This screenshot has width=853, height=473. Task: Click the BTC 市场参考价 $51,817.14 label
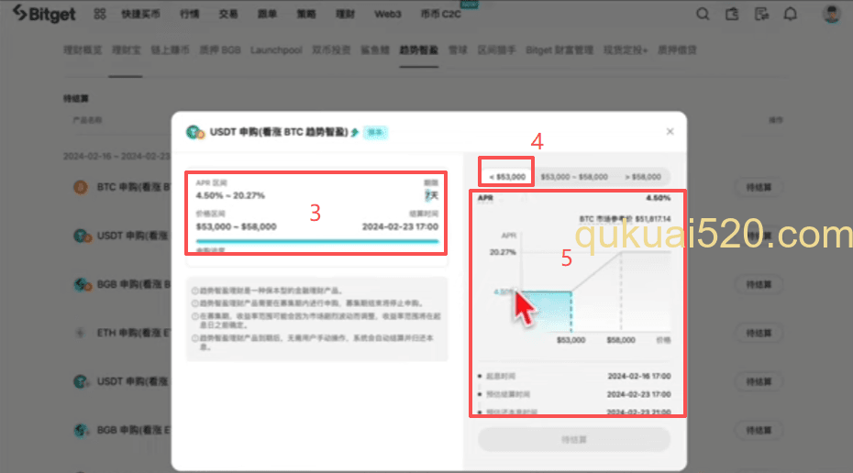coord(625,218)
